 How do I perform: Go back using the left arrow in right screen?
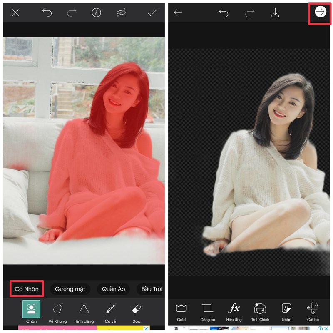(x=178, y=13)
